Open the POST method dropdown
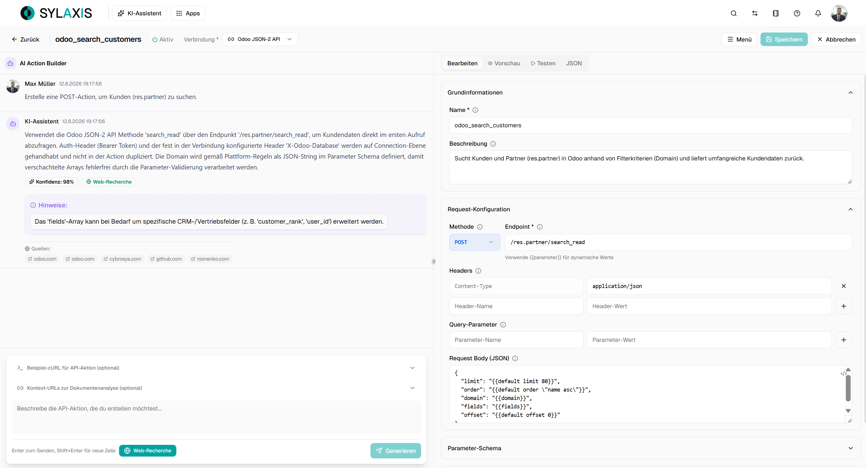This screenshot has width=866, height=468. pos(474,242)
